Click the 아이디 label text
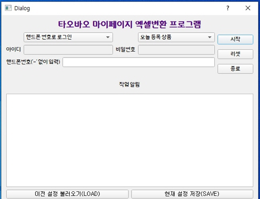The width and height of the screenshot is (260, 199). (x=14, y=50)
